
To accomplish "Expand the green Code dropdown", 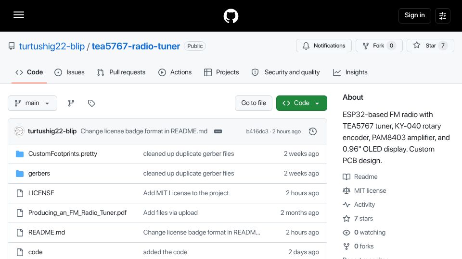I will (301, 103).
